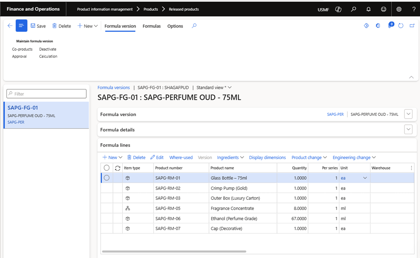The image size is (420, 258).
Task: Click the pencil Edit icon in Formula lines
Action: (152, 157)
